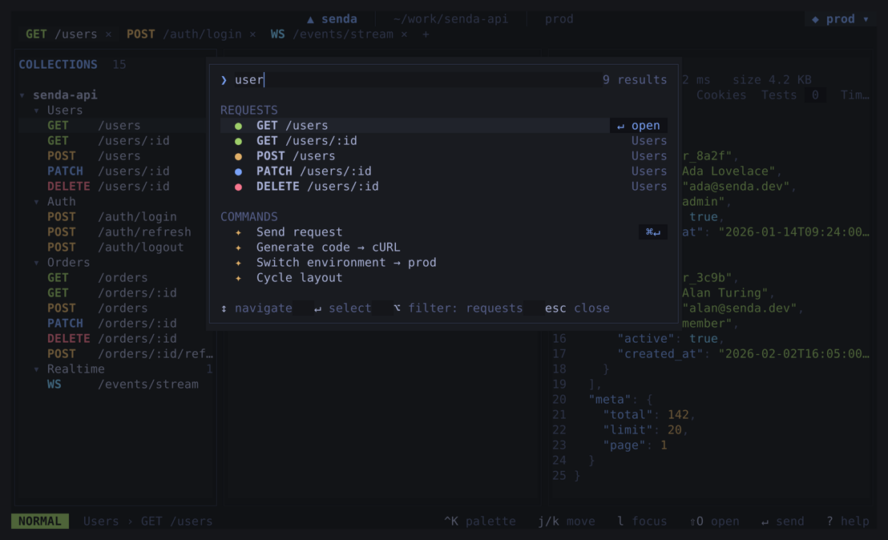Viewport: 888px width, 540px height.
Task: Open the Cookies response tab
Action: pyautogui.click(x=721, y=95)
